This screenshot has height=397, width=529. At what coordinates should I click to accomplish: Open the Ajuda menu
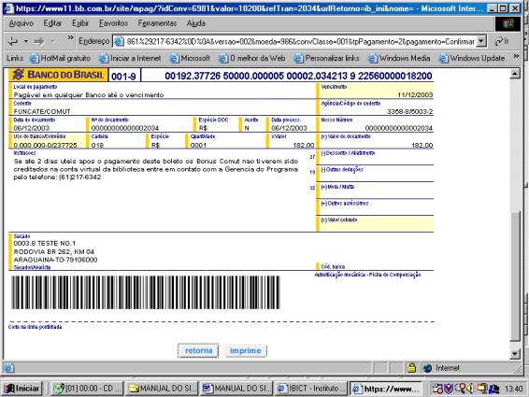coord(196,23)
